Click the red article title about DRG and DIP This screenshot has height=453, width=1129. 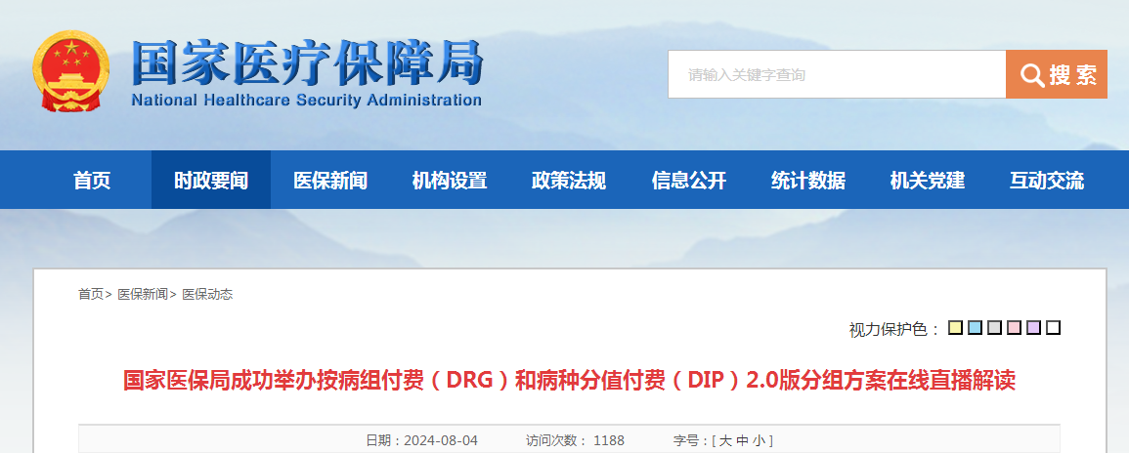(x=569, y=380)
